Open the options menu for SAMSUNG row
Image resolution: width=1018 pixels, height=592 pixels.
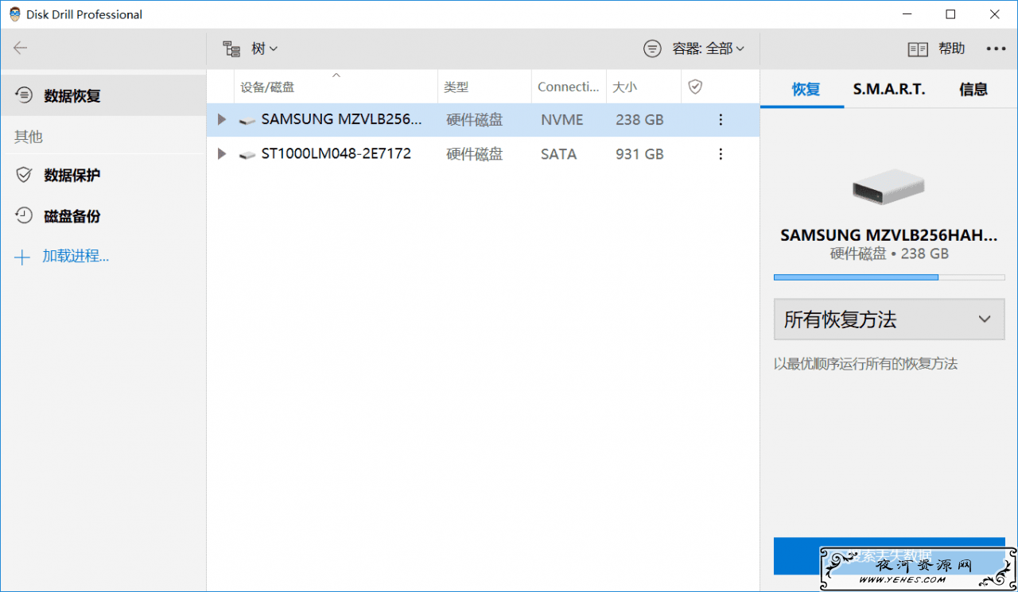point(721,120)
